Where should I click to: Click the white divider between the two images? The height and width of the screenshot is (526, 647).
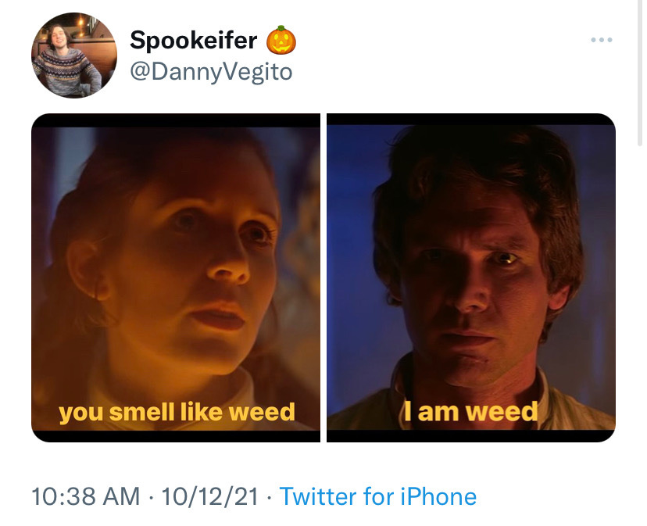tap(323, 278)
